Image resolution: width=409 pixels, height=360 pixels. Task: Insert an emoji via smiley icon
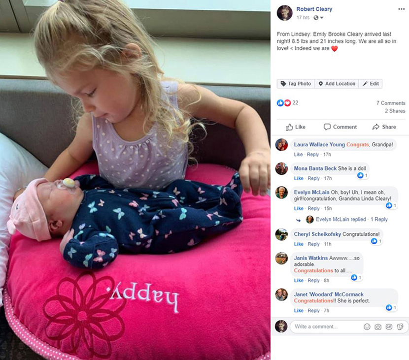[x=367, y=327]
